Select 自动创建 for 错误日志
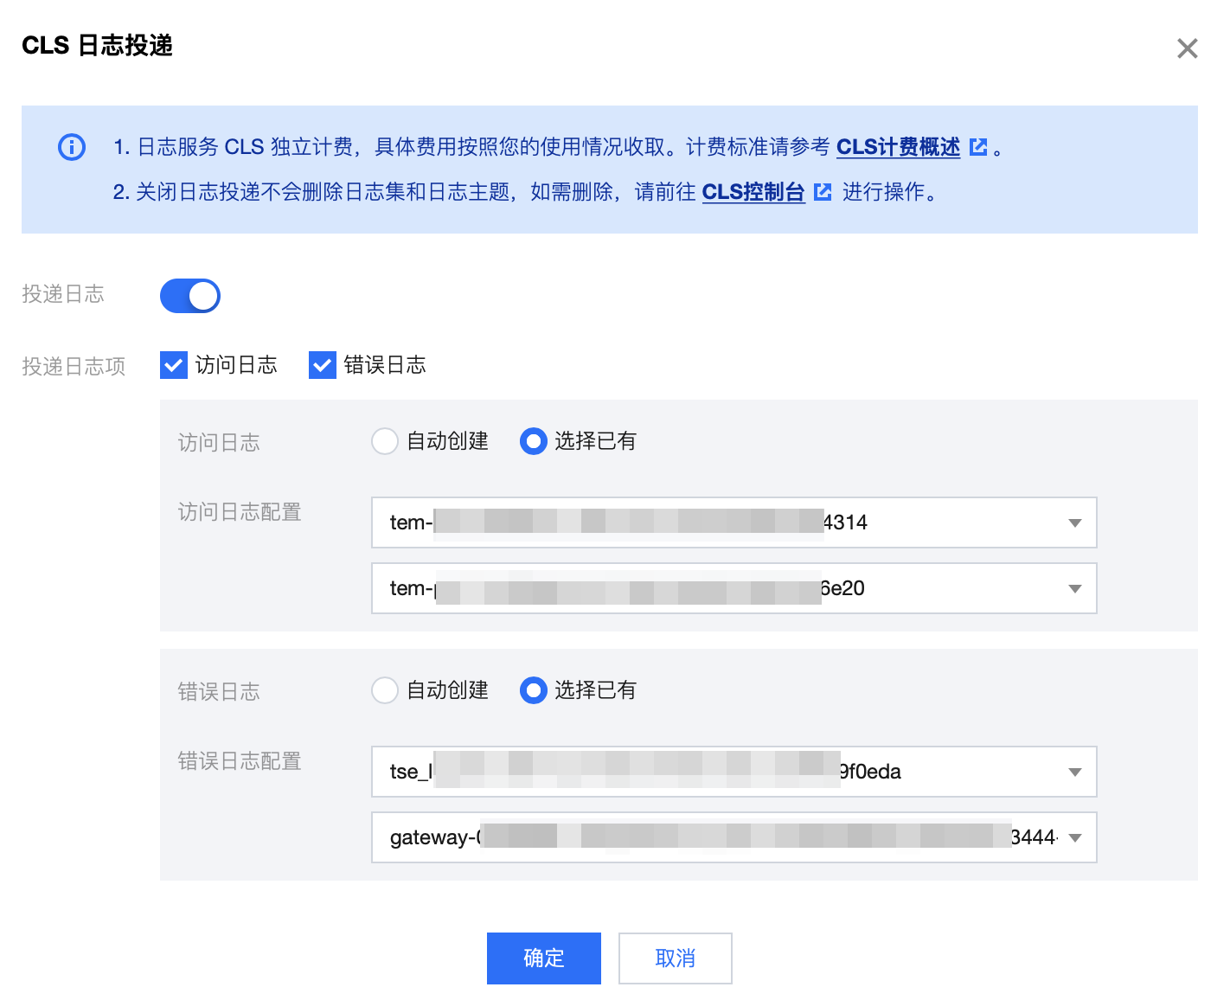The width and height of the screenshot is (1230, 1000). (385, 690)
